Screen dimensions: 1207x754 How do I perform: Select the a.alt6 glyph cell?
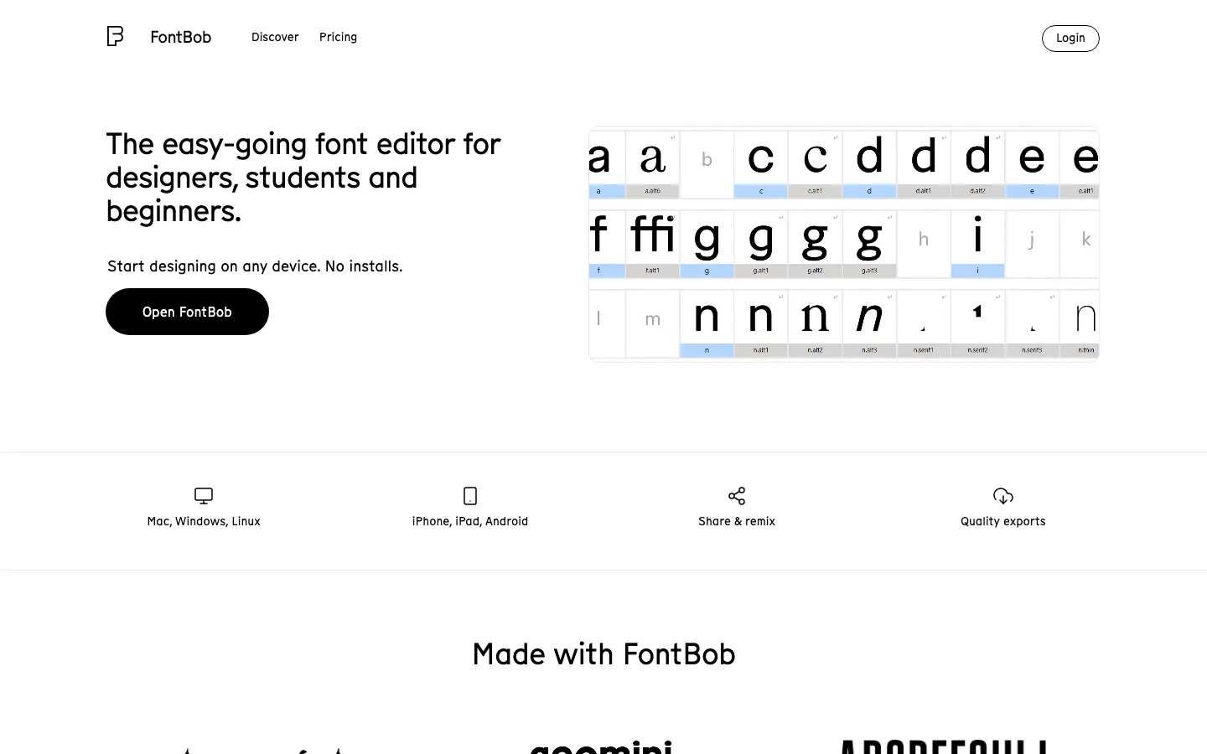click(x=652, y=163)
